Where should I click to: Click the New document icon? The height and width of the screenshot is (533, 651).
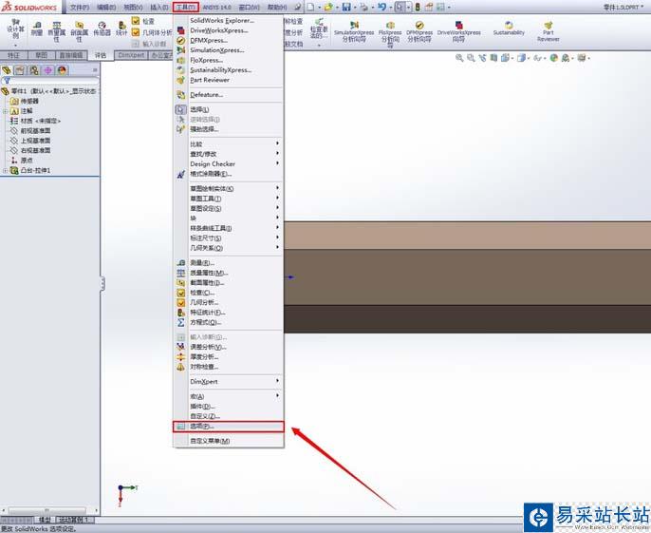310,7
